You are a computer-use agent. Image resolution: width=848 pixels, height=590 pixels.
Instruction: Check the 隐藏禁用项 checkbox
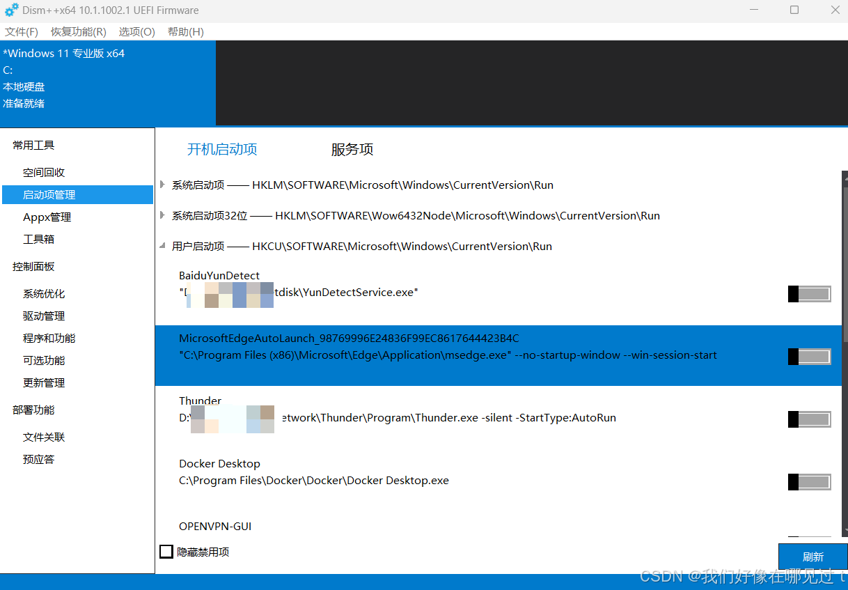point(166,552)
